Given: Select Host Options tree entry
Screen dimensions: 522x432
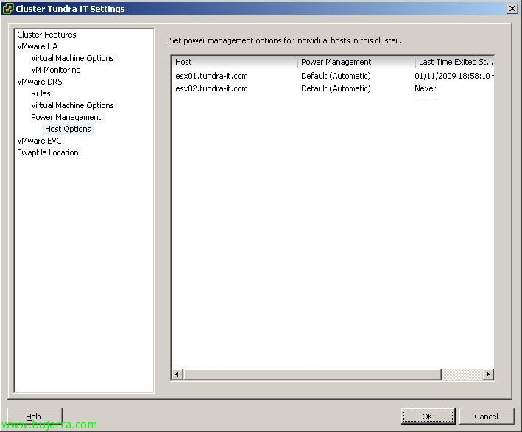Looking at the screenshot, I should pyautogui.click(x=68, y=129).
